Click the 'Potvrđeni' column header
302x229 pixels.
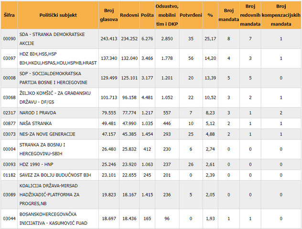[x=191, y=15]
